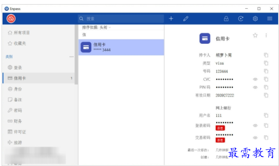
Task: Reveal the 登录密码 with eye icon
Action: tap(255, 125)
